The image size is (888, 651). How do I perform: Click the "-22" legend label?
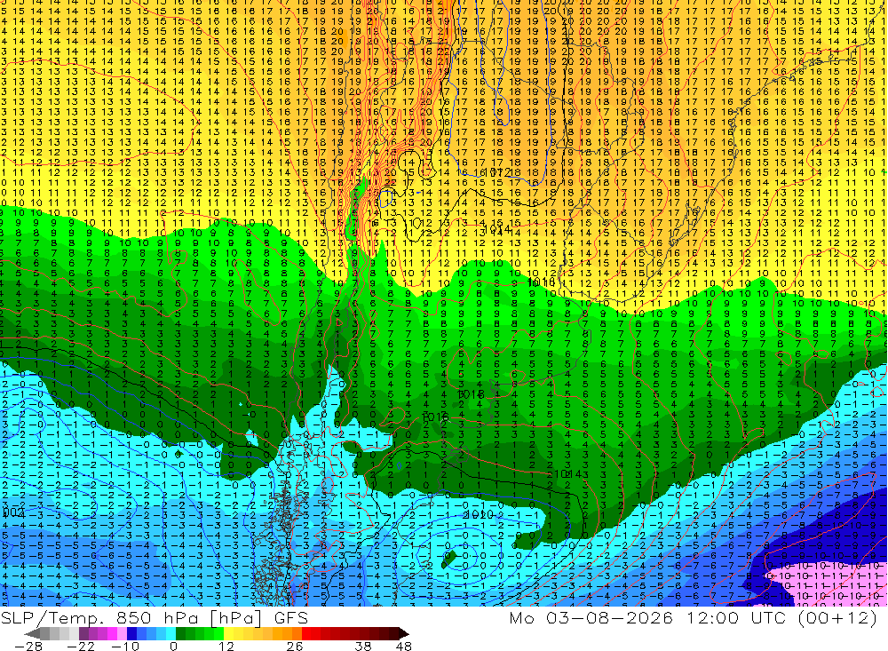pyautogui.click(x=81, y=646)
